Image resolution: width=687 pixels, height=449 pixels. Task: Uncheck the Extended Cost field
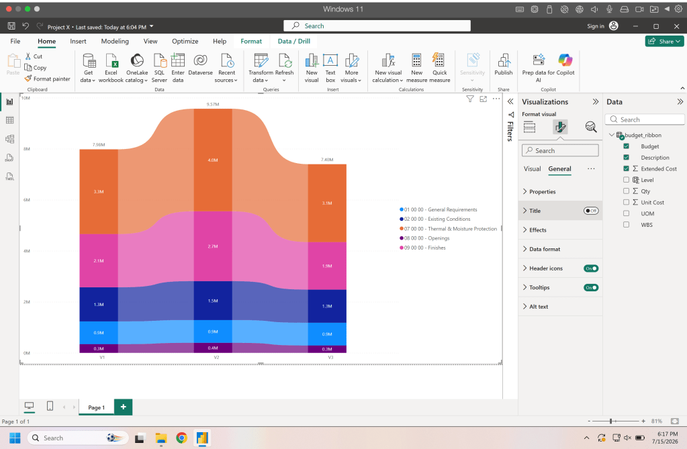coord(626,168)
